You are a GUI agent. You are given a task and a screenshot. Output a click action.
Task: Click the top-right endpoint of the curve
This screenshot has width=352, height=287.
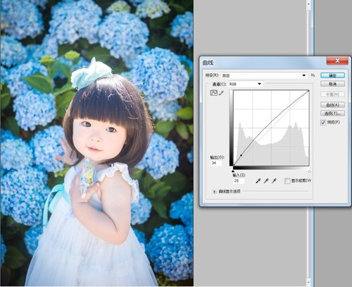pyautogui.click(x=308, y=91)
